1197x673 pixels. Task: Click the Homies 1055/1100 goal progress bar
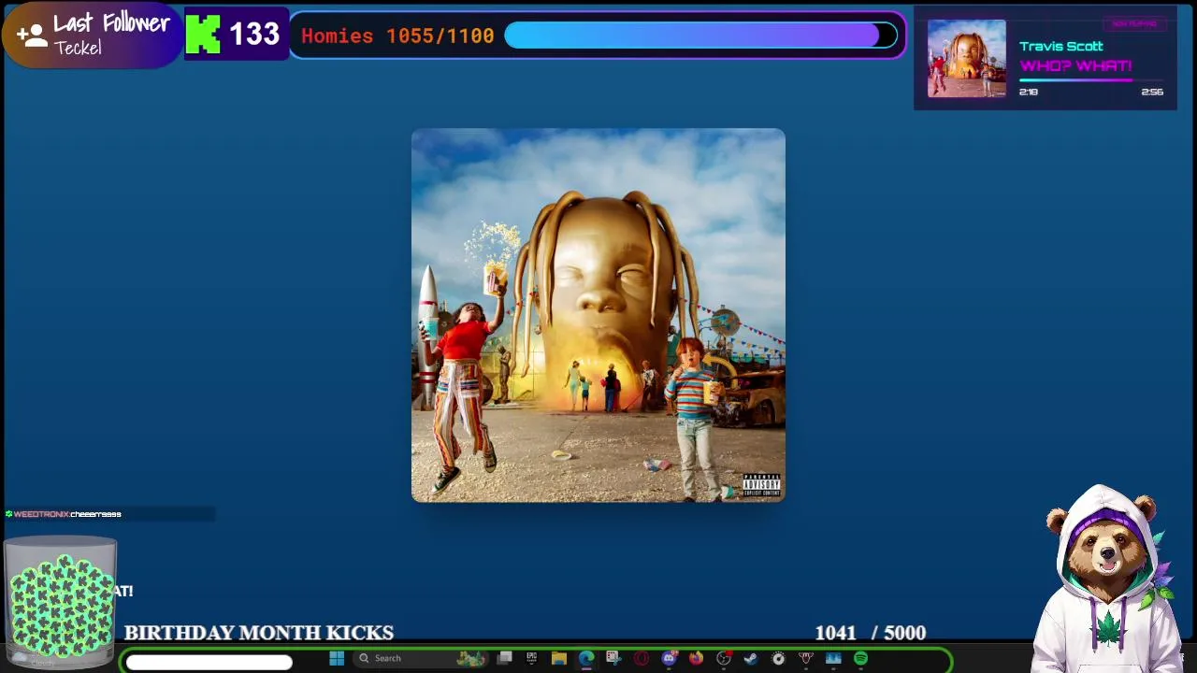(700, 36)
